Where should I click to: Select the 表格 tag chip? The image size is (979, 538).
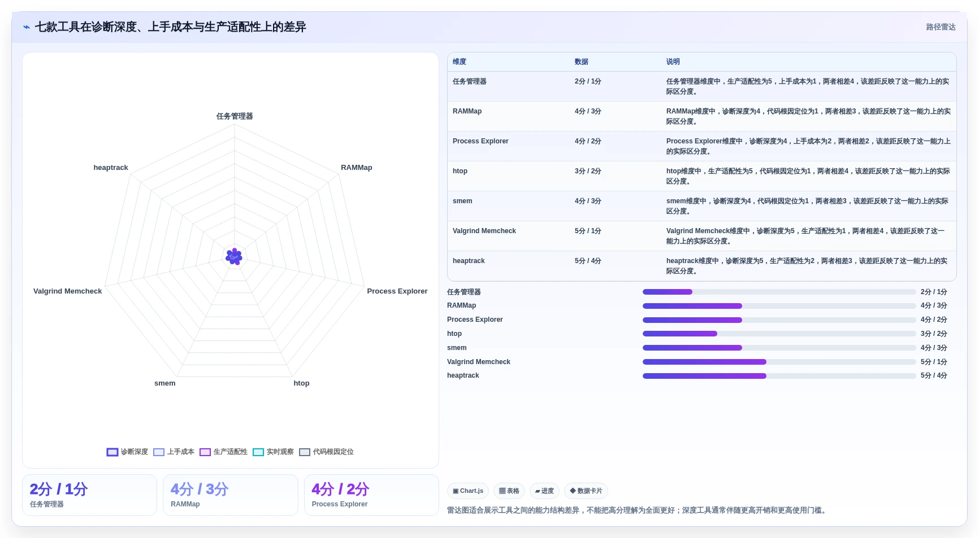pyautogui.click(x=509, y=491)
